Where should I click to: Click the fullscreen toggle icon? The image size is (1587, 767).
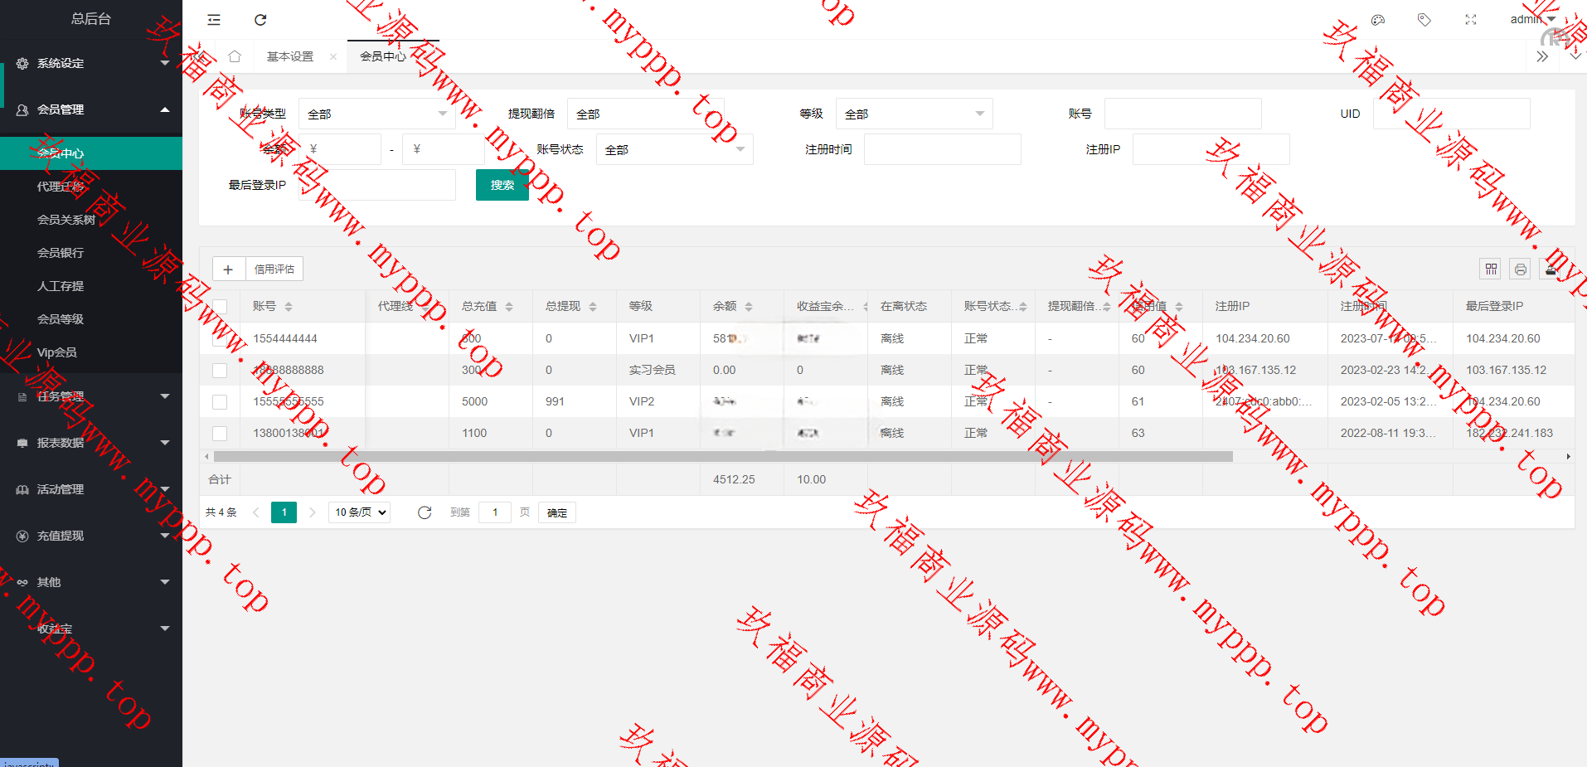1471,20
